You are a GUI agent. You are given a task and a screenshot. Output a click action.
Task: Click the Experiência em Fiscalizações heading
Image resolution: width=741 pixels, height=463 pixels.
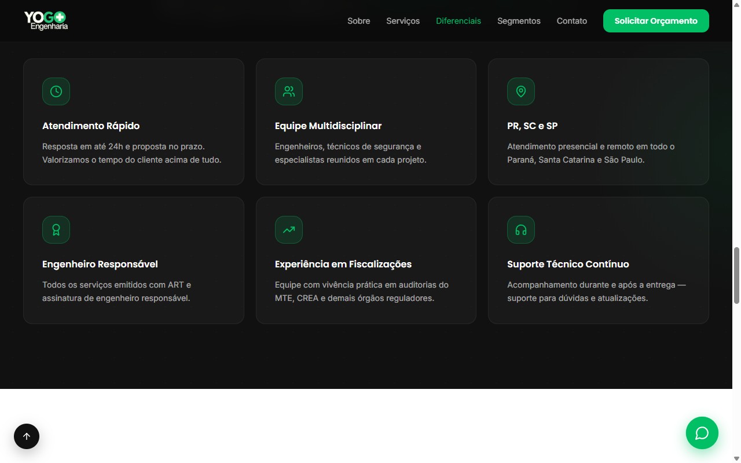coord(343,264)
